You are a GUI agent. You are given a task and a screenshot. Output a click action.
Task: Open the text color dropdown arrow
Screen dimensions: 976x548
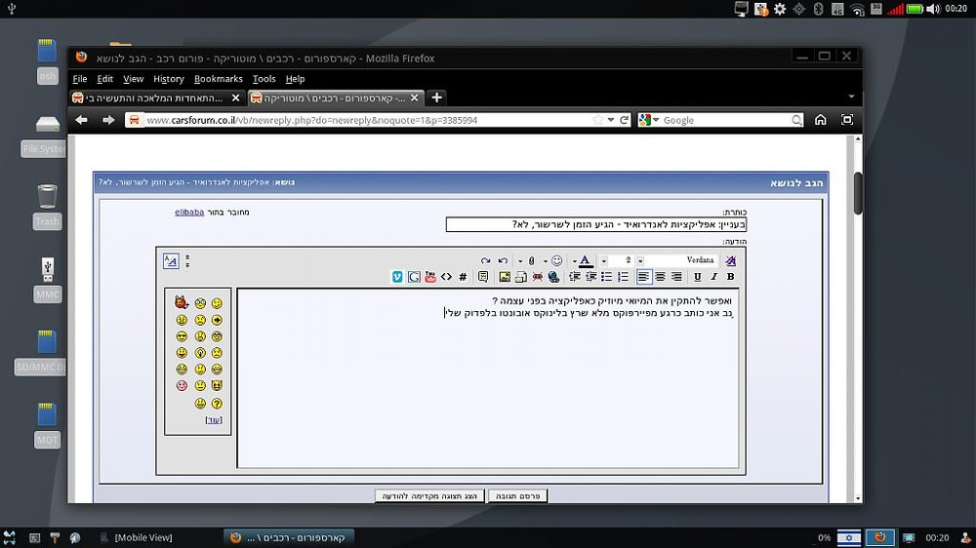coord(575,261)
